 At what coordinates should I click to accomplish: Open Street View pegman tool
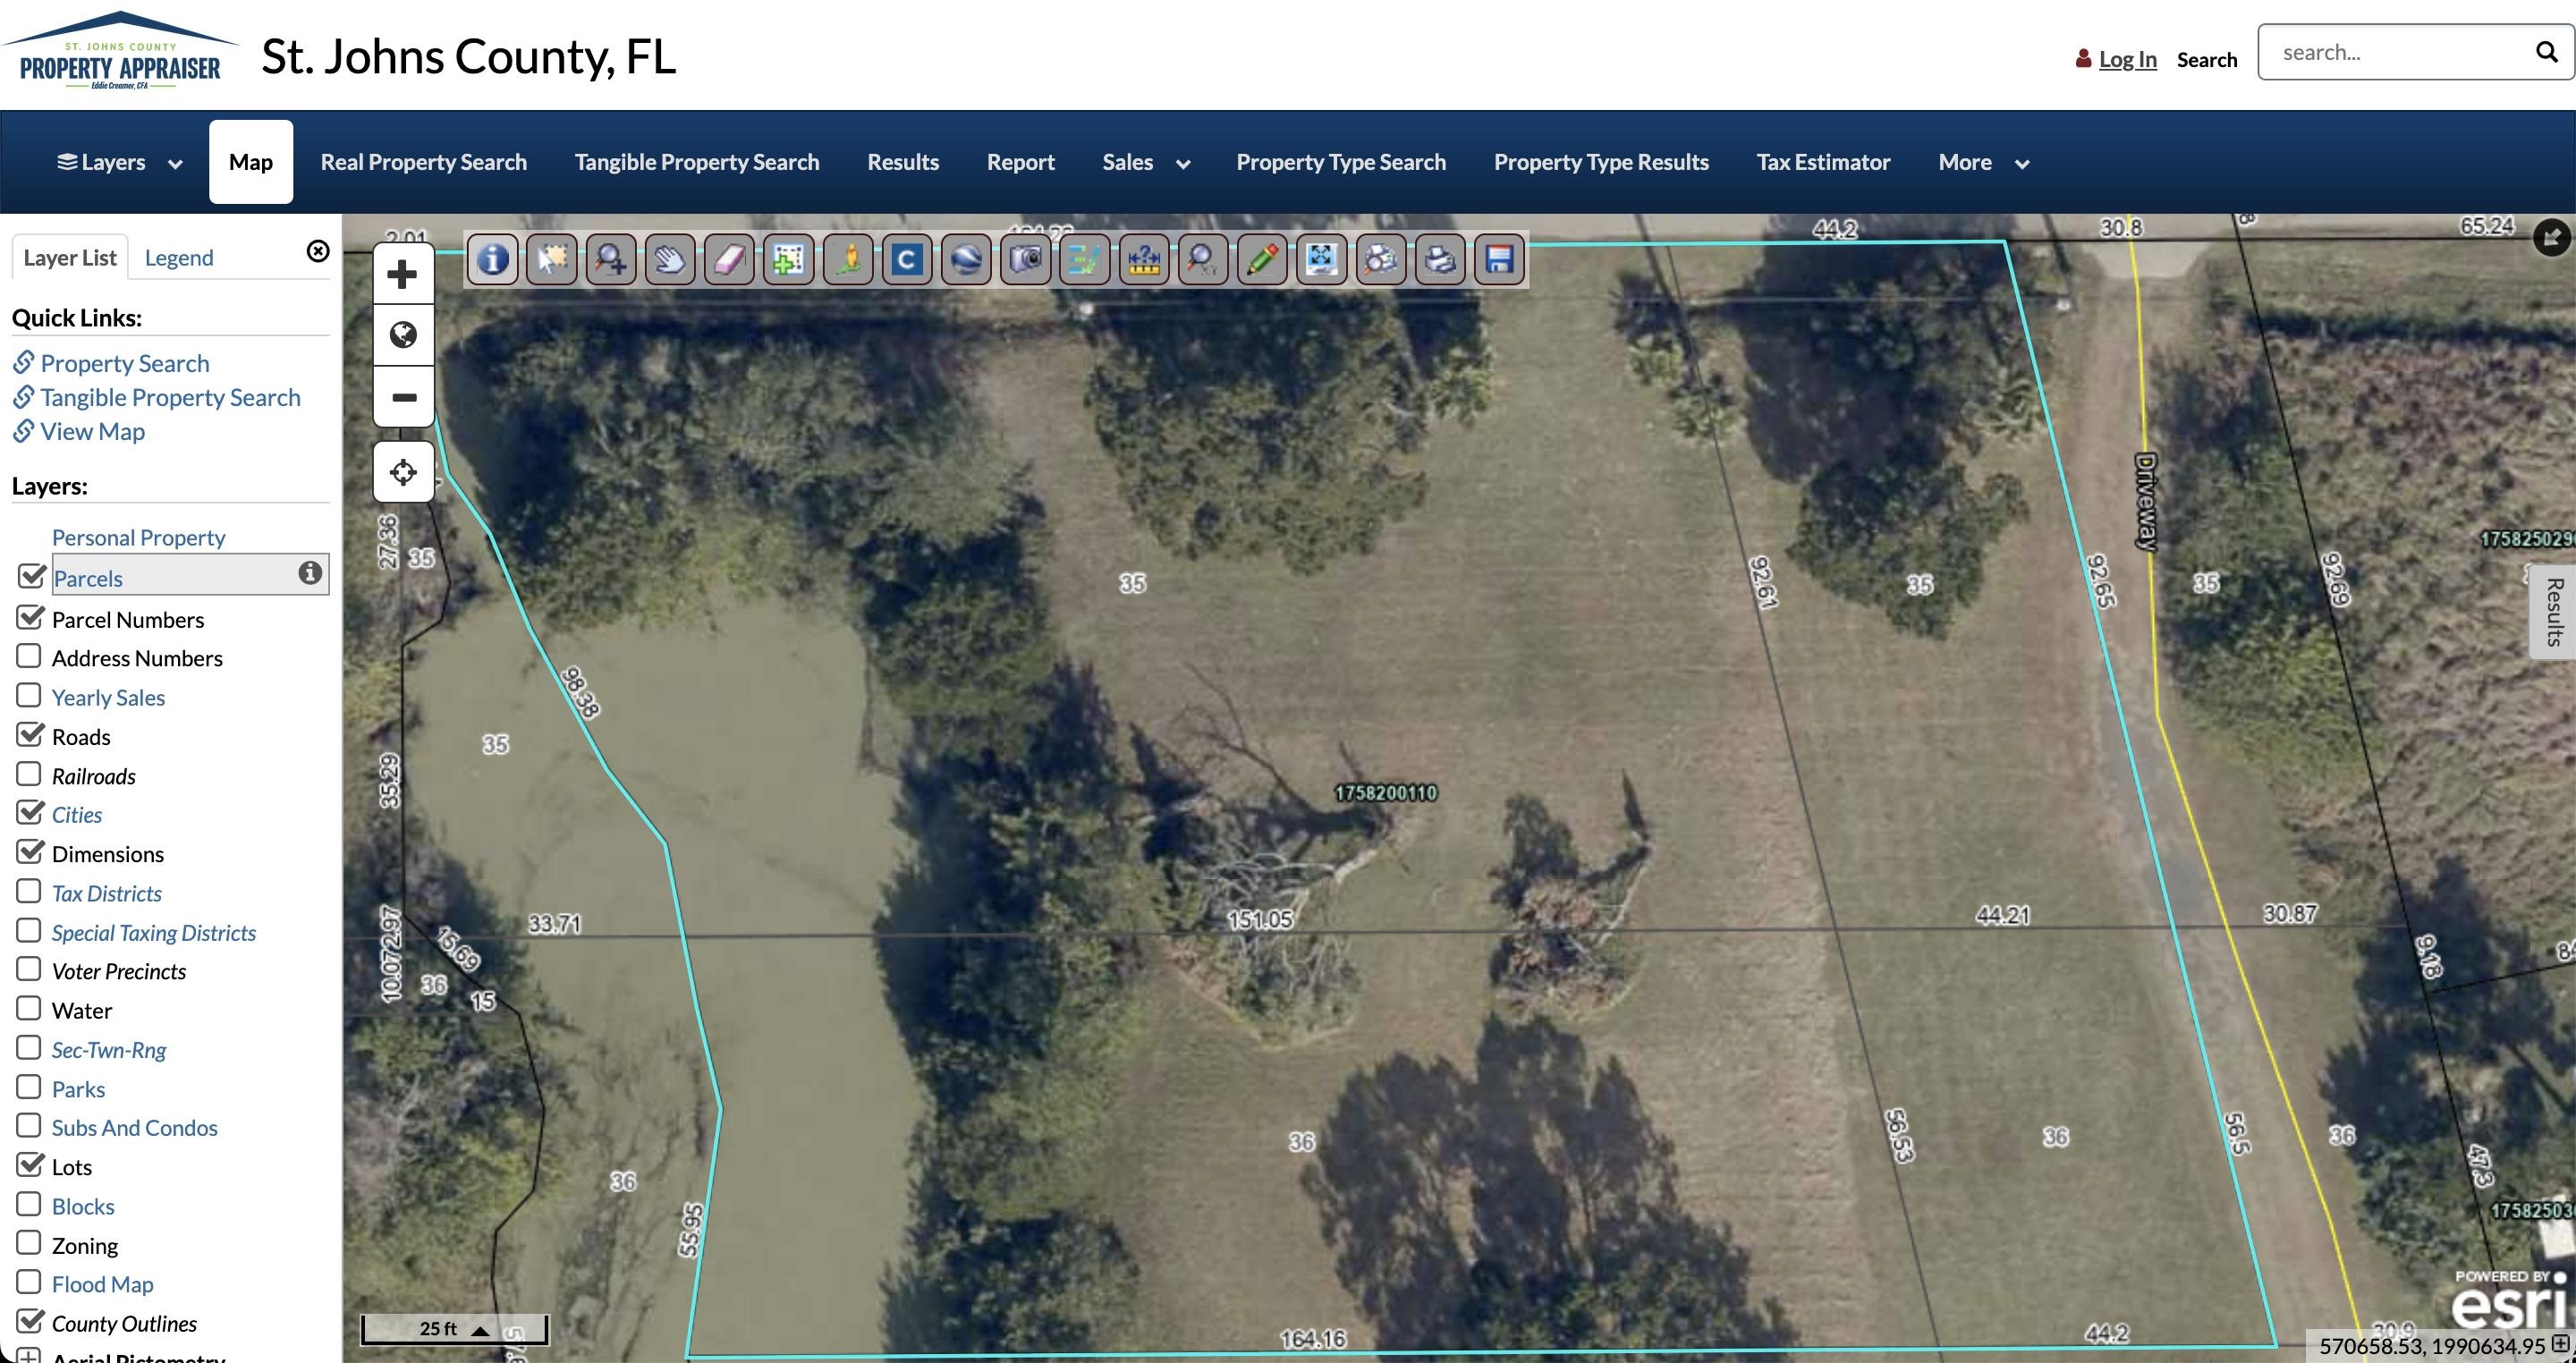pyautogui.click(x=848, y=260)
